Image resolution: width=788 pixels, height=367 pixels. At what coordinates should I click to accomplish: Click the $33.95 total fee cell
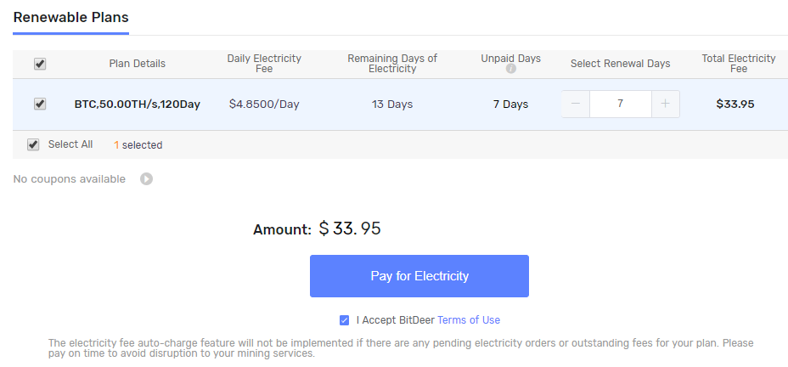(x=735, y=104)
